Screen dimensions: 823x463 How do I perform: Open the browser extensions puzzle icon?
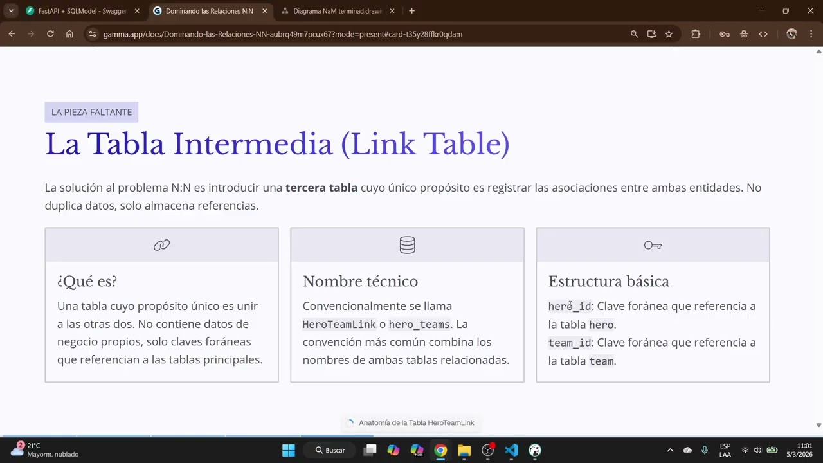pos(696,34)
